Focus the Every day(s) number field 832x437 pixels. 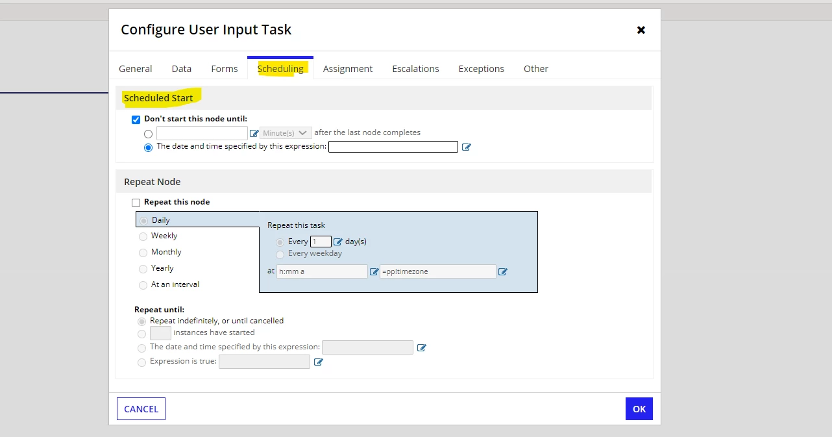click(321, 242)
